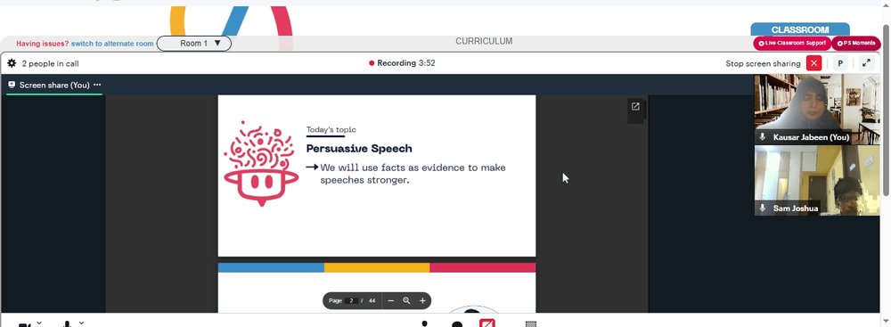The image size is (891, 327).
Task: Click the page number input field
Action: click(351, 300)
